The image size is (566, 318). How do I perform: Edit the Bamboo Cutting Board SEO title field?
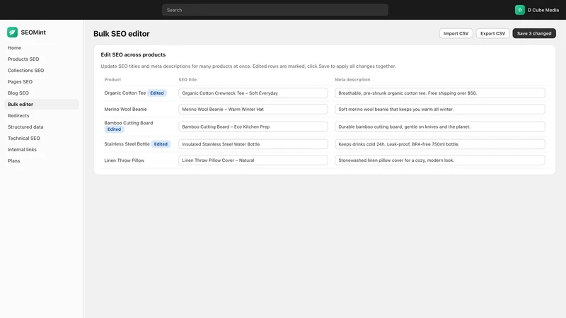253,126
